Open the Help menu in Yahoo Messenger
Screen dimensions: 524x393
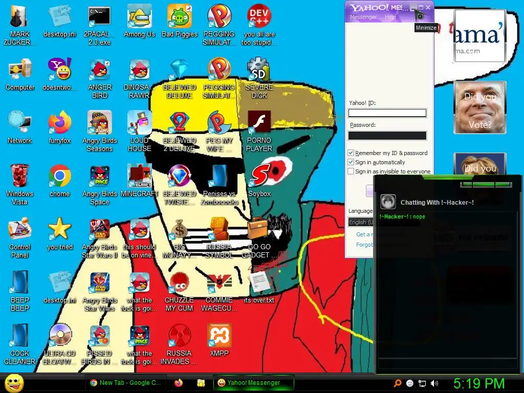pyautogui.click(x=390, y=17)
